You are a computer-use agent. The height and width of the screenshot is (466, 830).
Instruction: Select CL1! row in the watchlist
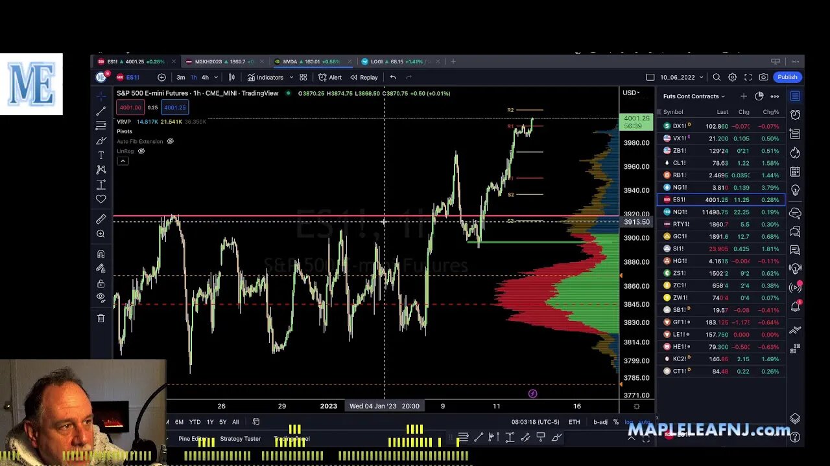720,163
